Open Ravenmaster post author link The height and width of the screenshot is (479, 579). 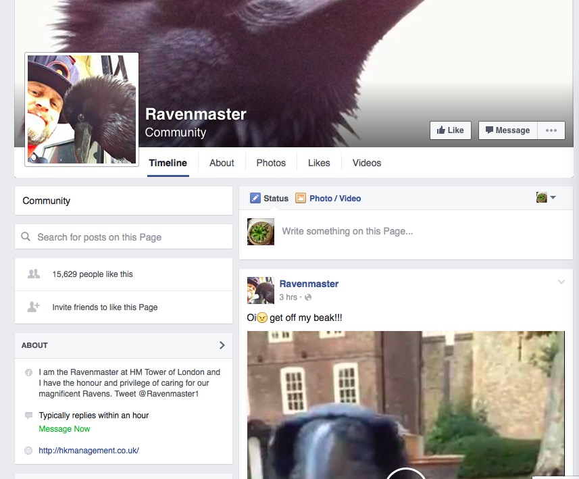click(x=309, y=284)
